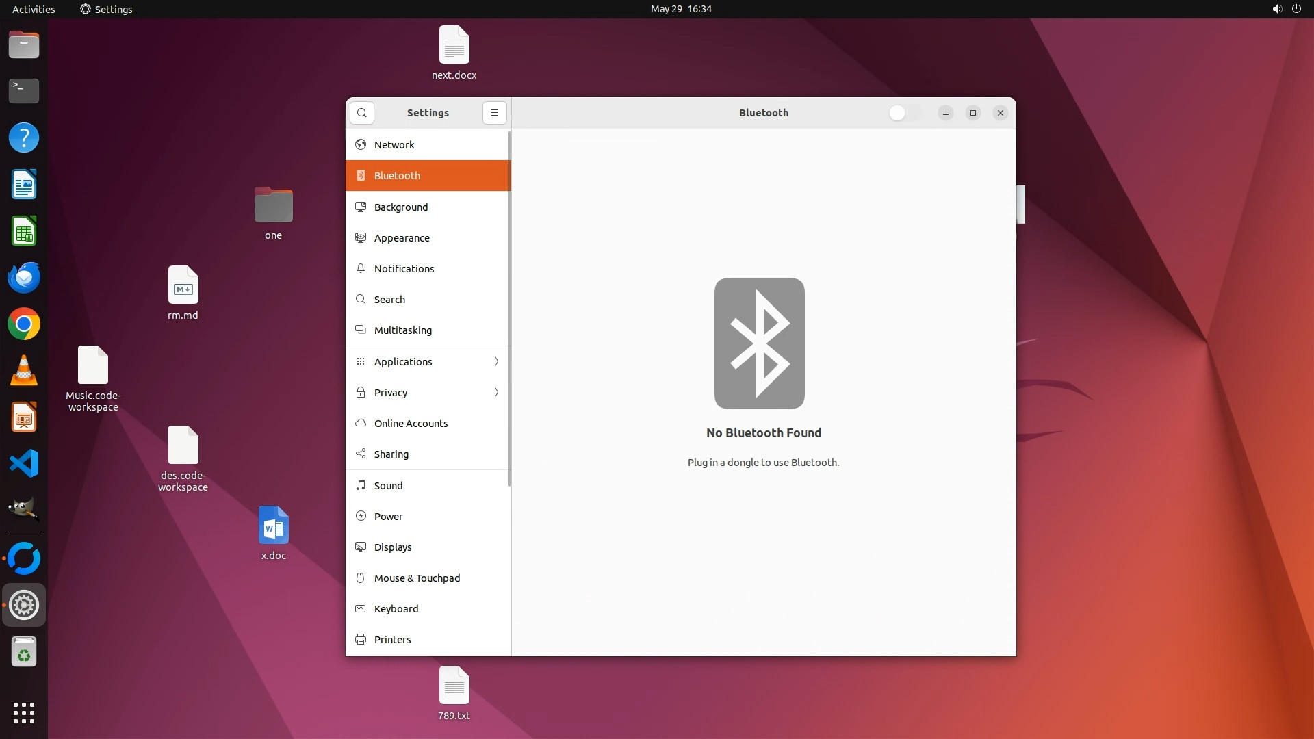Click the Sharing icon in sidebar
The width and height of the screenshot is (1314, 739).
pyautogui.click(x=361, y=454)
